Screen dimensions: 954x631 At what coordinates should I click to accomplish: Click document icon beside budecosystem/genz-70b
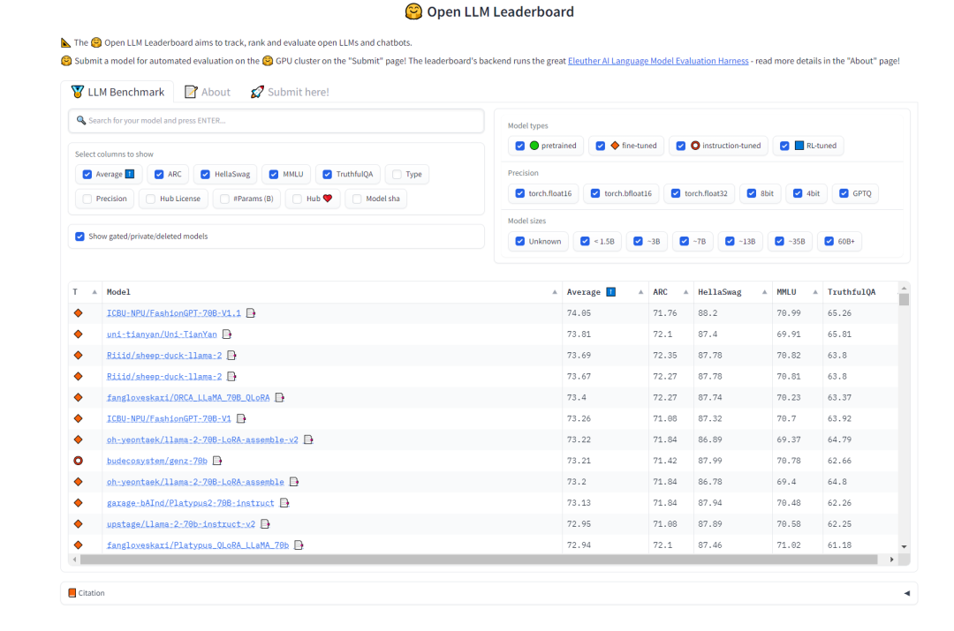[217, 461]
